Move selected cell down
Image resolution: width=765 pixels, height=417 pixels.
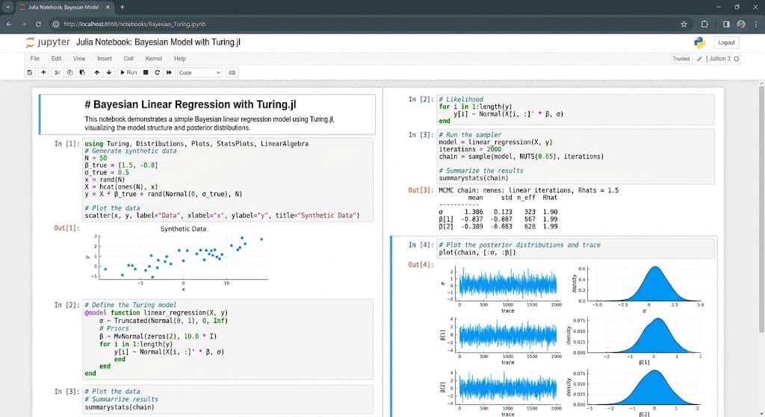(109, 72)
